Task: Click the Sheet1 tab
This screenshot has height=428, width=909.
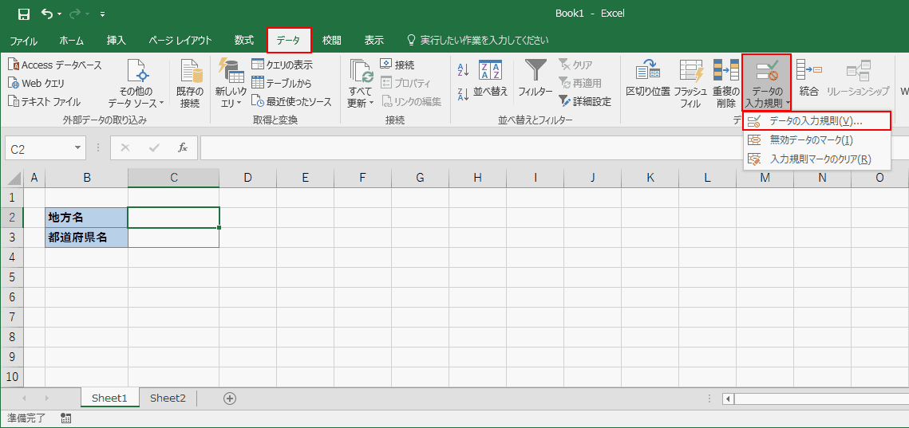Action: 109,398
